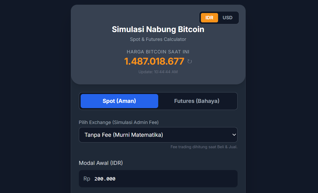Click the Update timestamp text
This screenshot has height=193, width=318.
pos(158,72)
